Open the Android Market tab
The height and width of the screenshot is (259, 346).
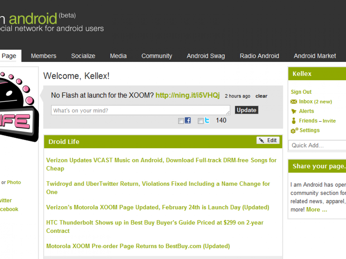[315, 56]
